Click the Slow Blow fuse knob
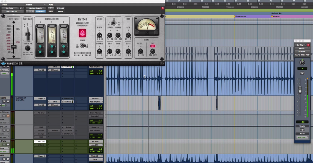The image size is (313, 163). point(28,48)
